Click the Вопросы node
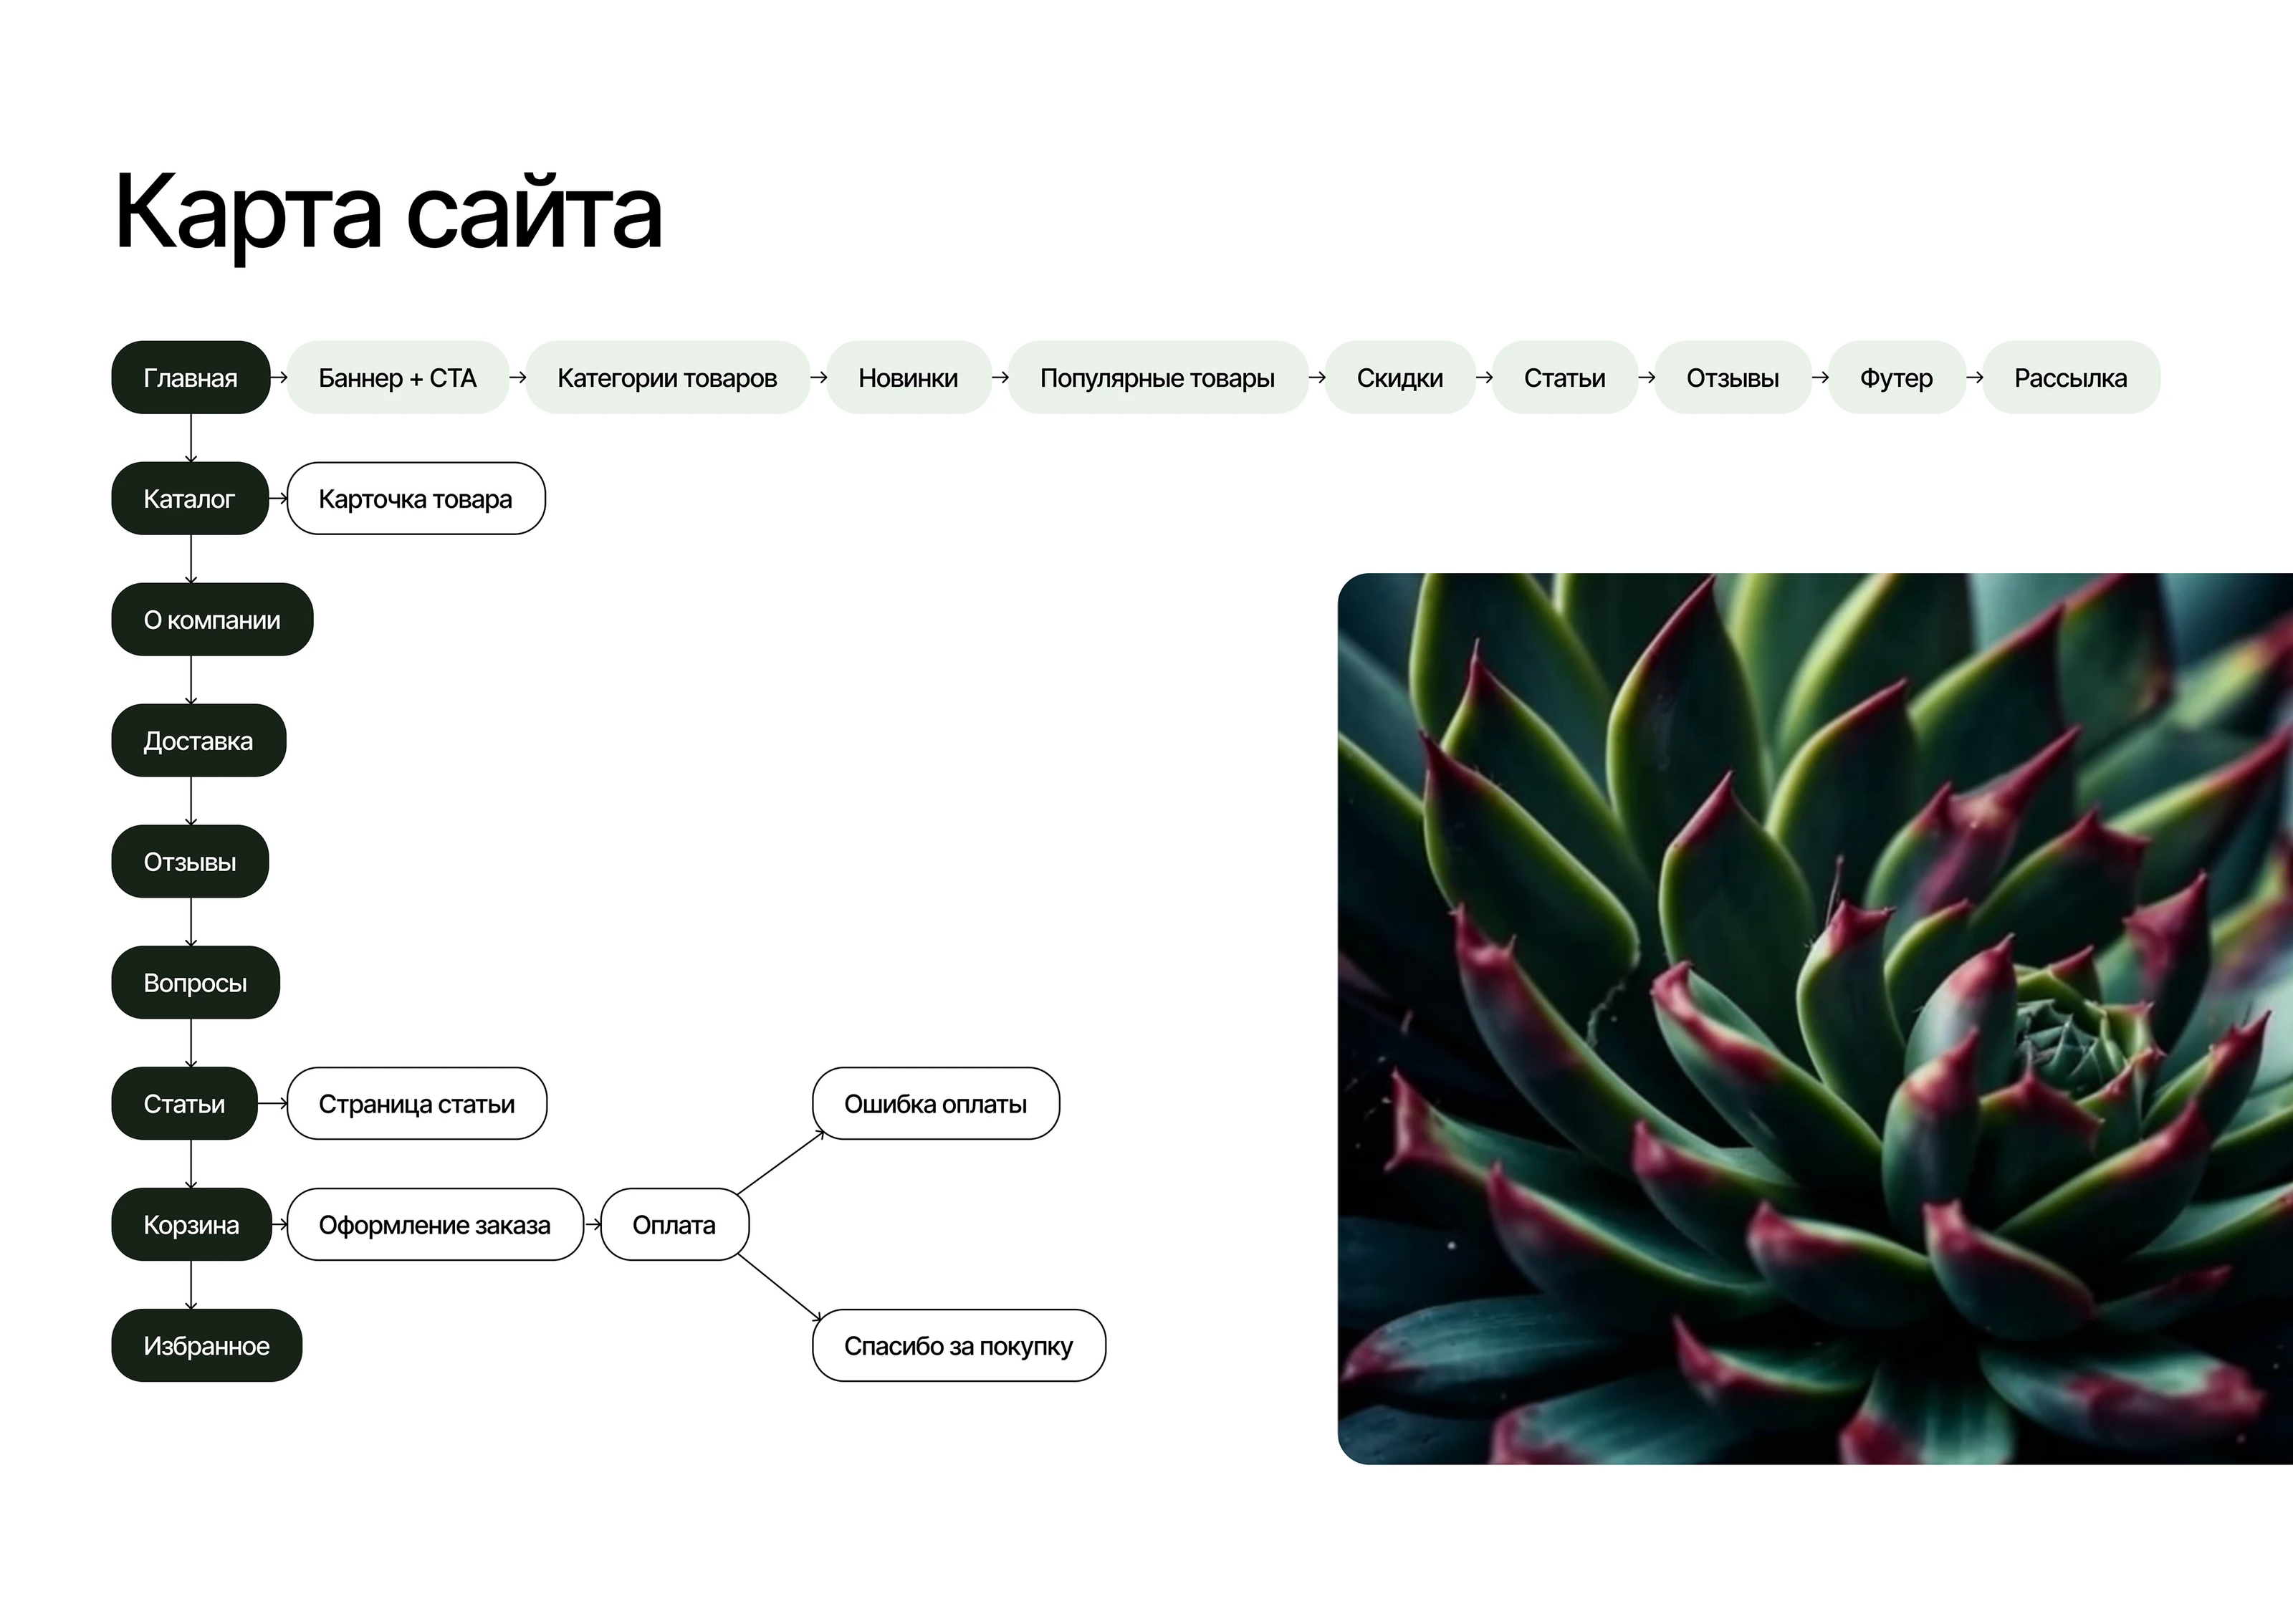 pos(195,983)
